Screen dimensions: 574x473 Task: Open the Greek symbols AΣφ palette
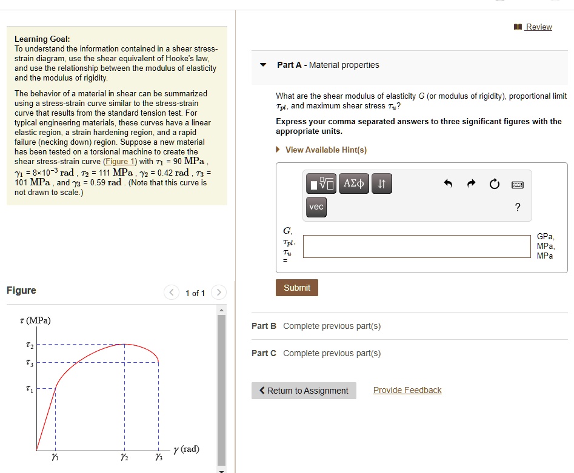tap(354, 184)
